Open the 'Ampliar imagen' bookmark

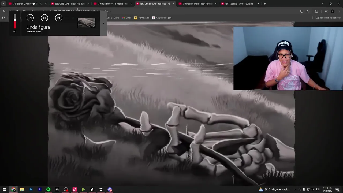[162, 18]
